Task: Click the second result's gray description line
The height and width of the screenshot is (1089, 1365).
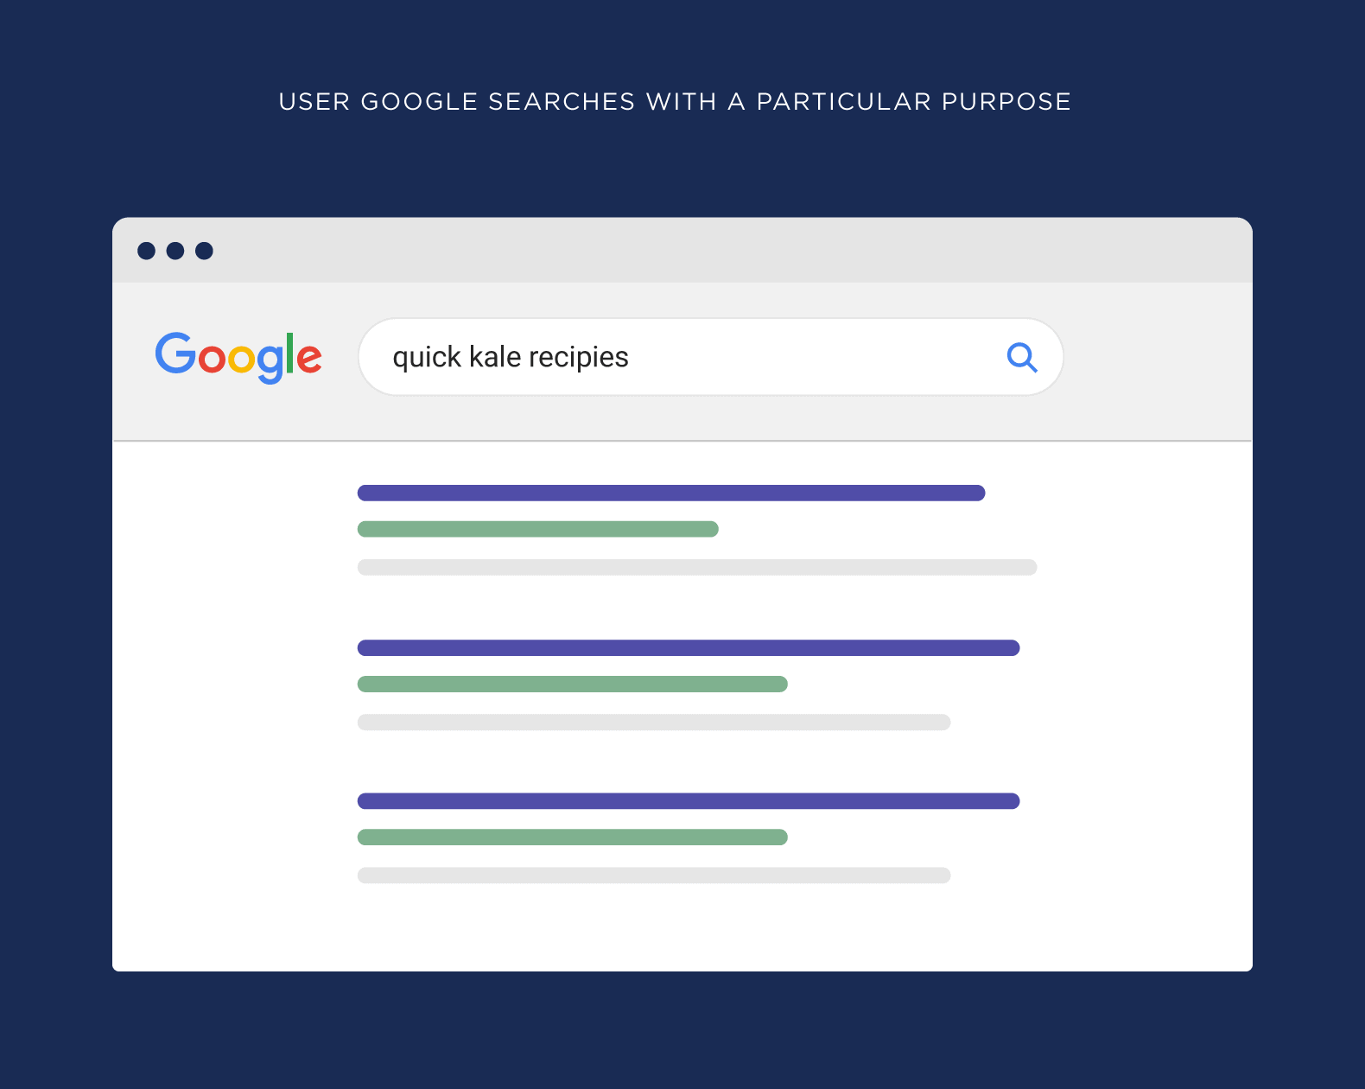Action: click(x=654, y=722)
